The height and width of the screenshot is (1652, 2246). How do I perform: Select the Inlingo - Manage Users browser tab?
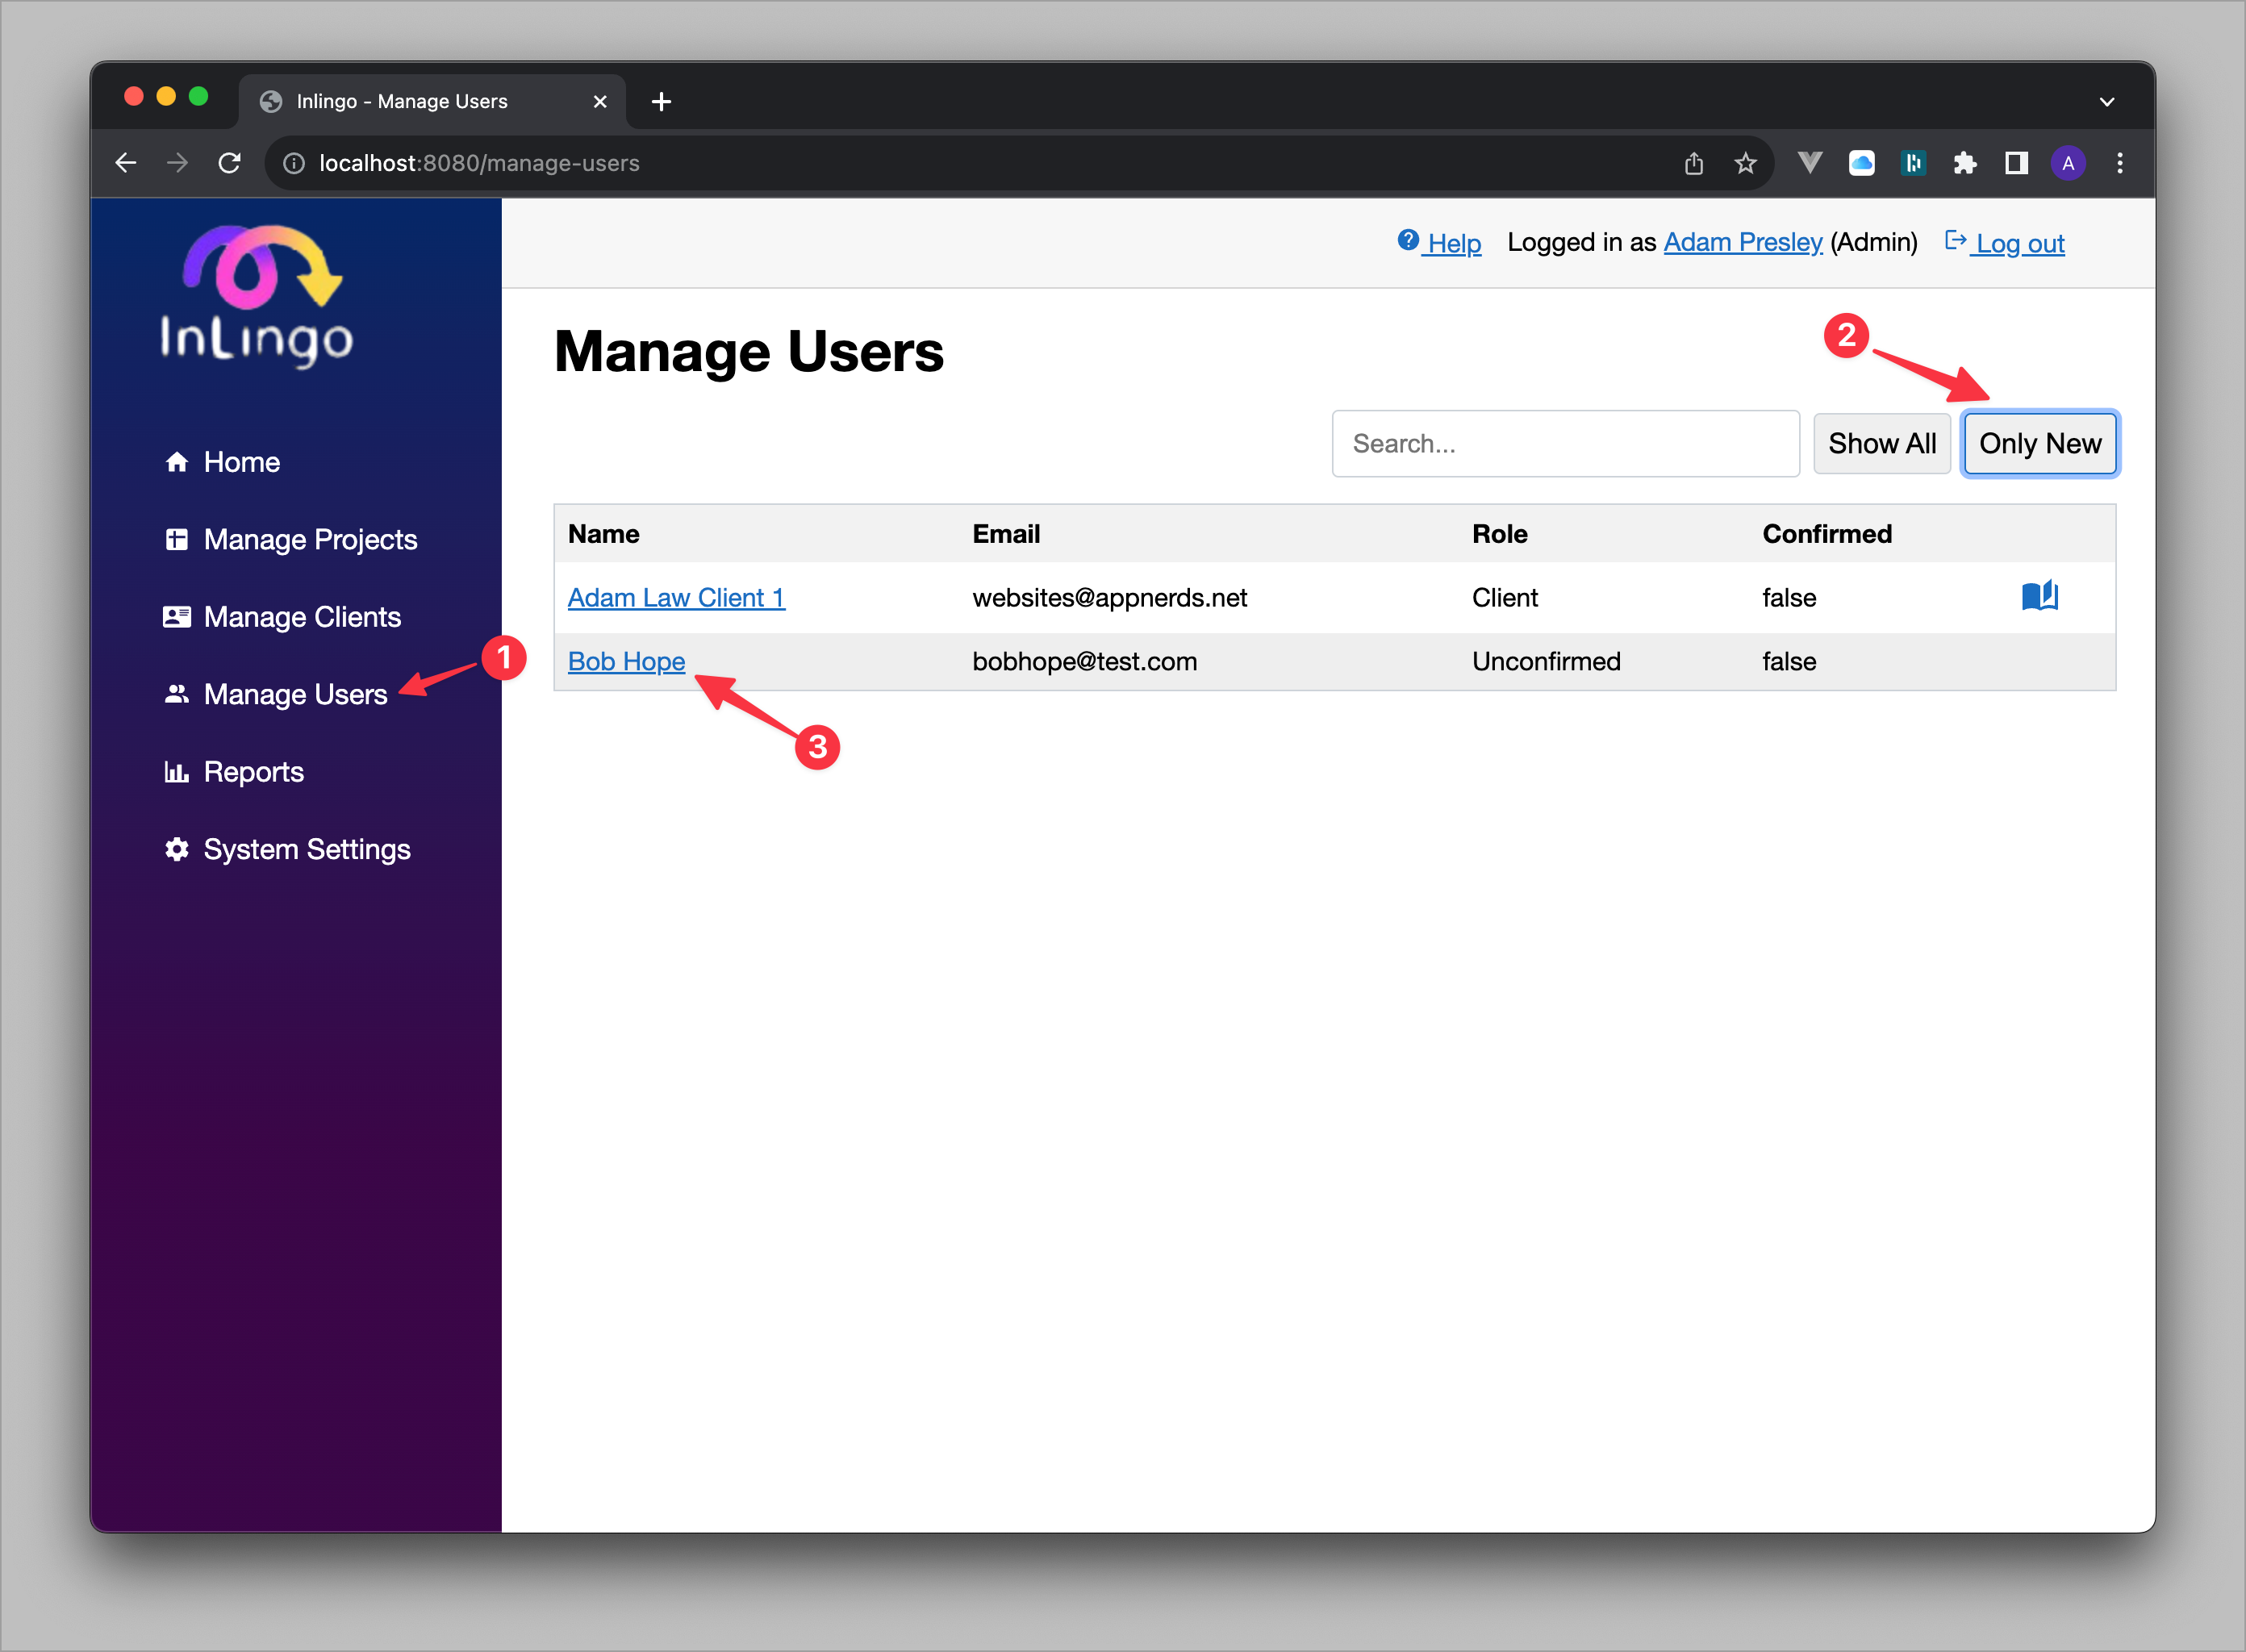pos(403,100)
